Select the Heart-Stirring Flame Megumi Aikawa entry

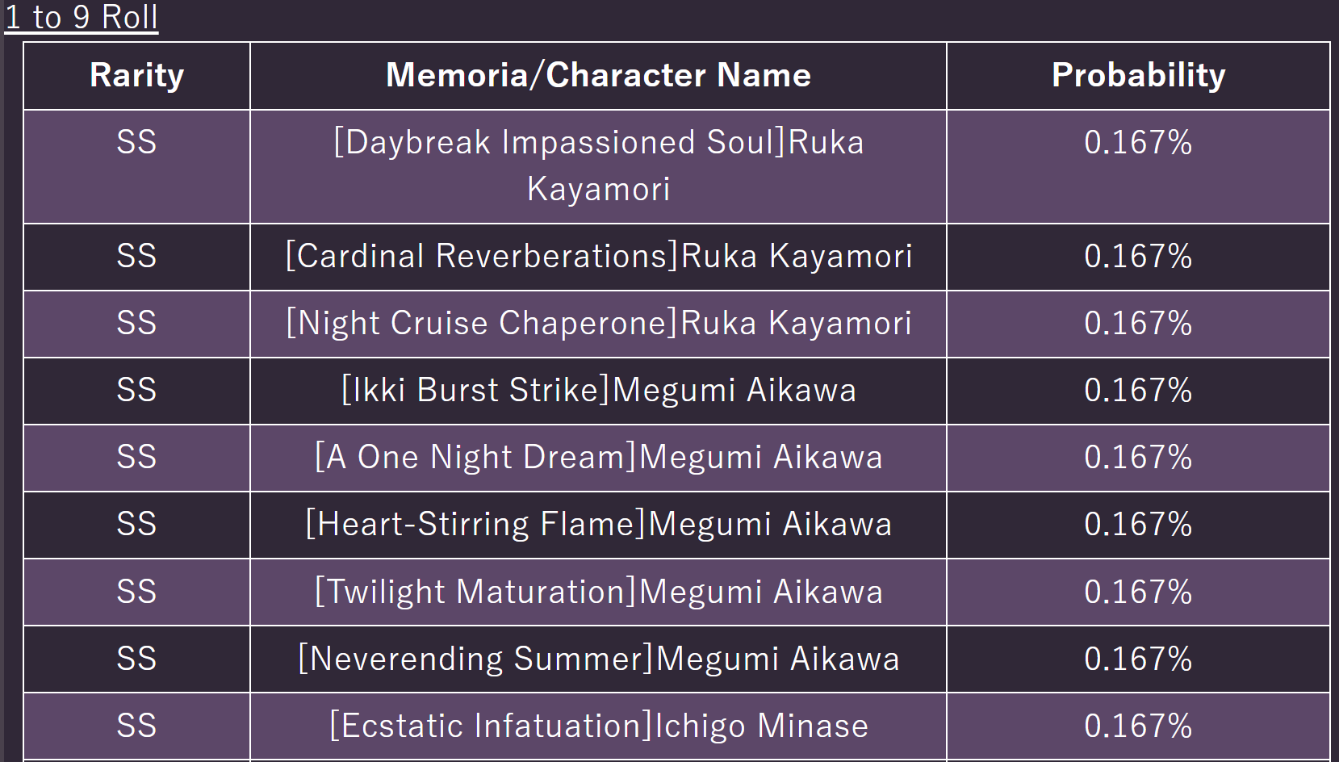click(598, 525)
